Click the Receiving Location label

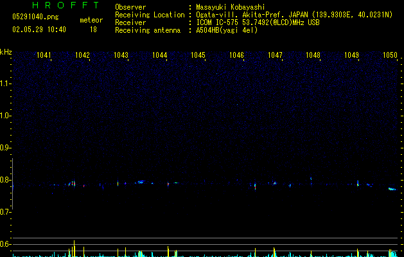[x=150, y=15]
